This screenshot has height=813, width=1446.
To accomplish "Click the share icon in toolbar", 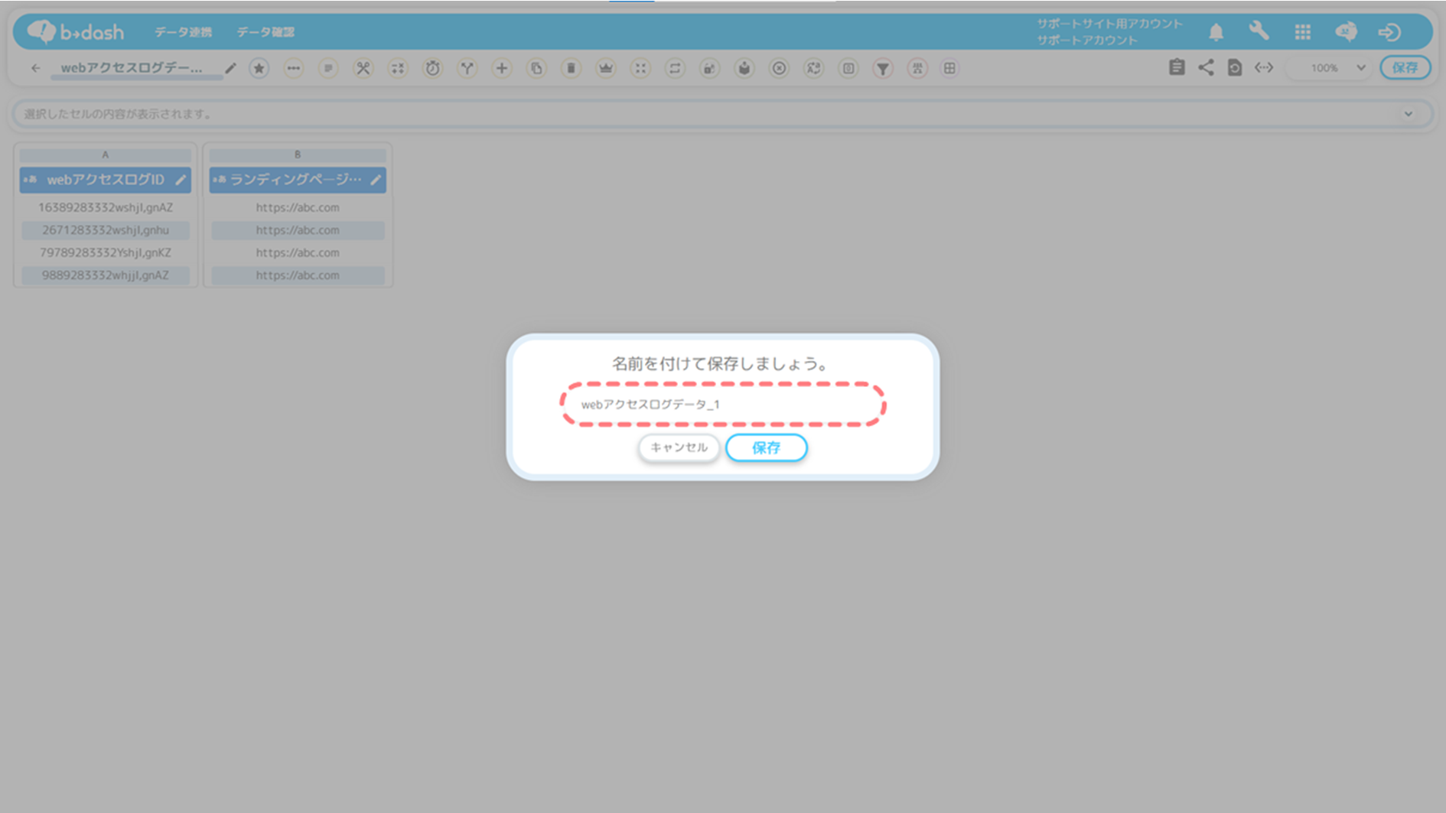I will point(1206,67).
